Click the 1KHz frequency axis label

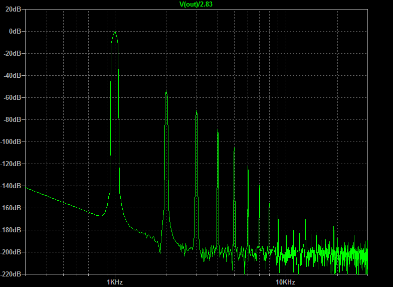point(115,282)
